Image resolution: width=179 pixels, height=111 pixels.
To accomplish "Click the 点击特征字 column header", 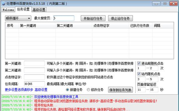I will tap(111, 25).
